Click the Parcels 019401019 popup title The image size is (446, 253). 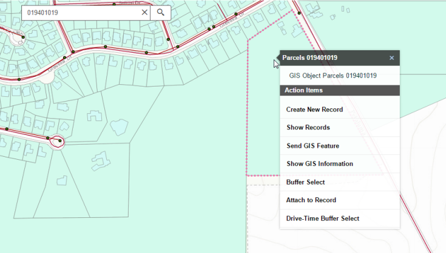click(x=310, y=58)
